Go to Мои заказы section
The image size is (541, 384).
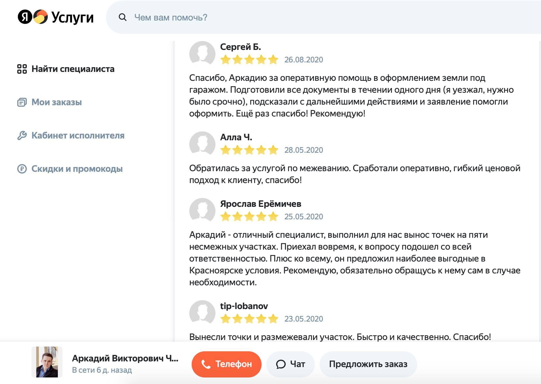57,102
